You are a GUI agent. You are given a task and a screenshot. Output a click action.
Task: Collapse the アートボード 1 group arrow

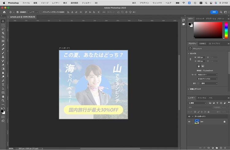click(x=193, y=116)
